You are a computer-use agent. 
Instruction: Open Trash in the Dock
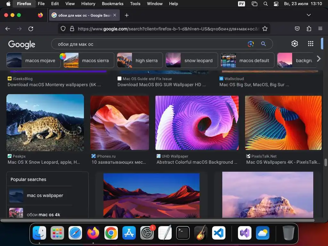click(289, 233)
